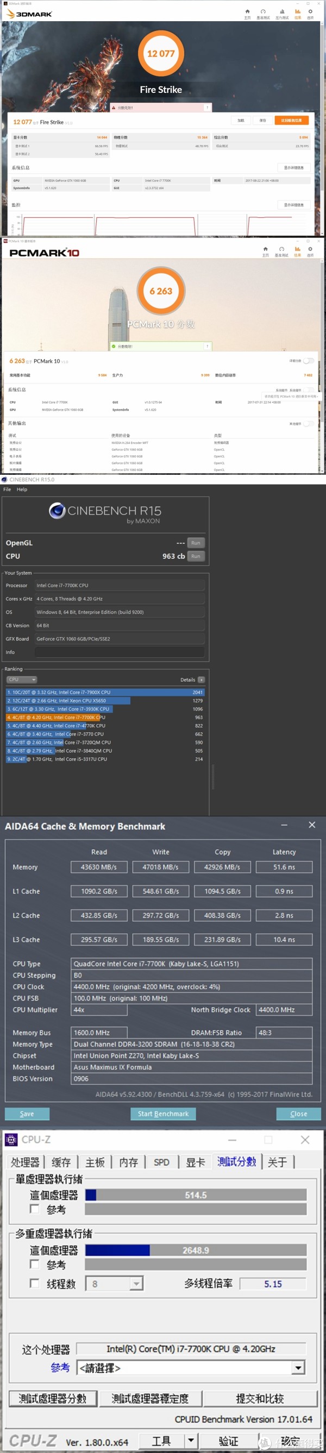Click the Info input field in Cinebench
The height and width of the screenshot is (1453, 326).
tap(120, 652)
